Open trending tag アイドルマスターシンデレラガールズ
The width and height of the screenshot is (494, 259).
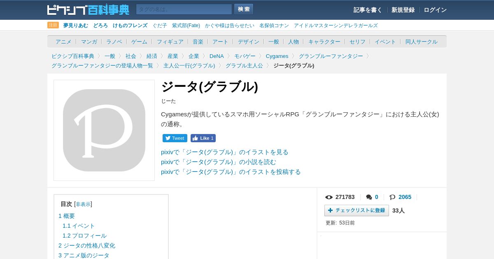(336, 25)
